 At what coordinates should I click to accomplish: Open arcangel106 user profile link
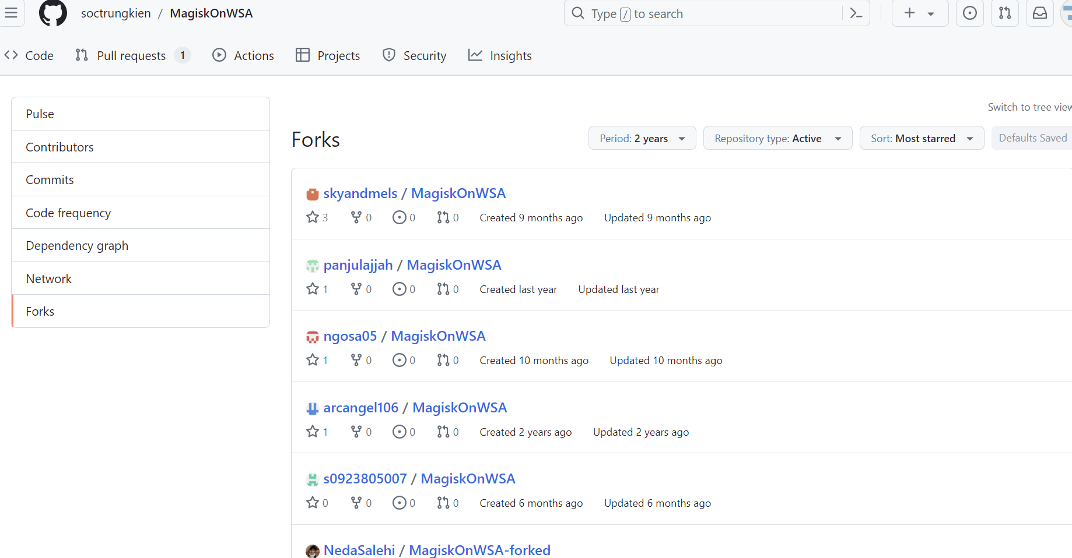(361, 408)
